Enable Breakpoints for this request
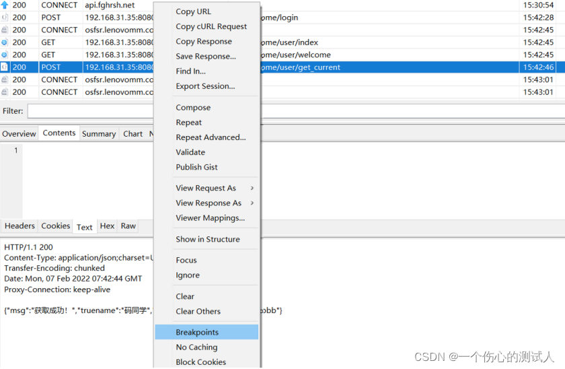 click(207, 332)
